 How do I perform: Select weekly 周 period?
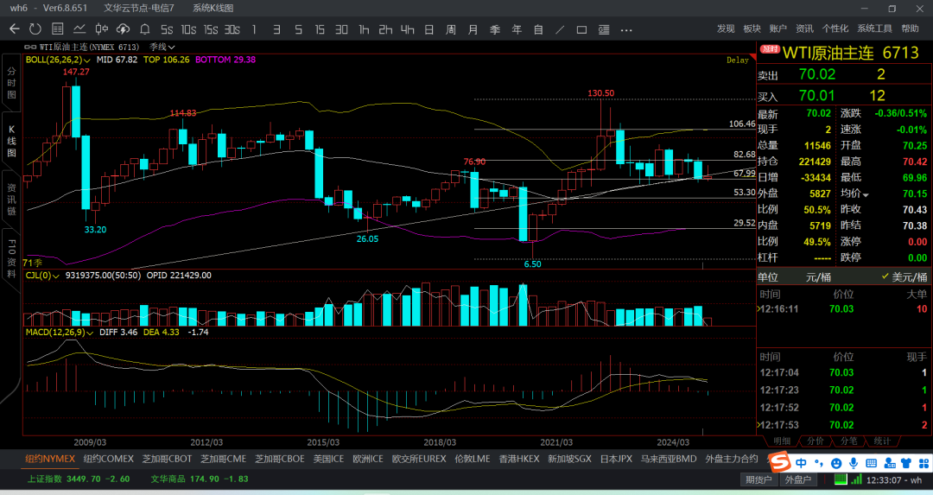451,29
